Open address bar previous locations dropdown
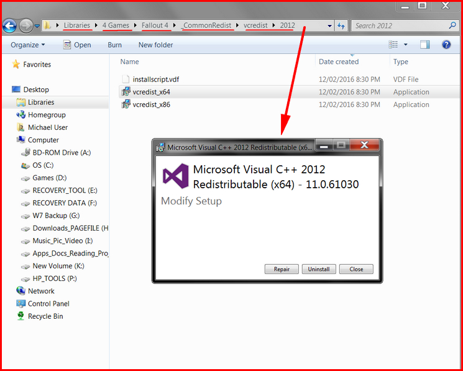This screenshot has height=371, width=463. tap(329, 26)
